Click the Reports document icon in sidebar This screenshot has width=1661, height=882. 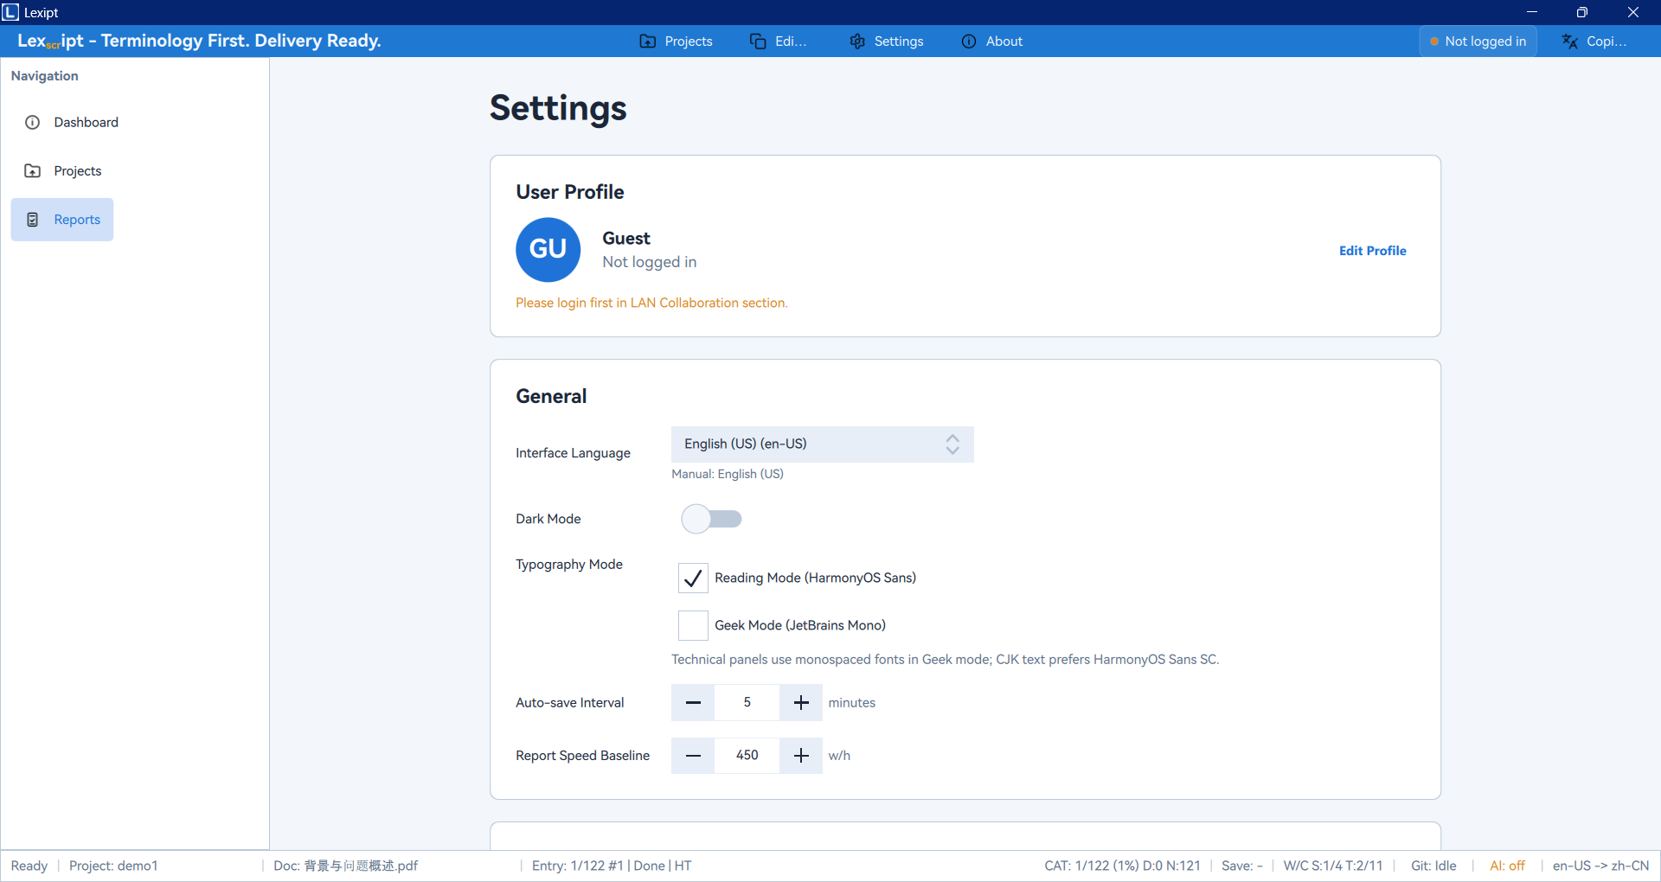pyautogui.click(x=33, y=220)
